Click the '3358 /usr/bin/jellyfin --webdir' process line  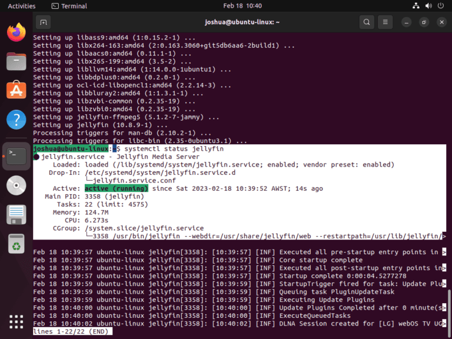pyautogui.click(x=267, y=237)
